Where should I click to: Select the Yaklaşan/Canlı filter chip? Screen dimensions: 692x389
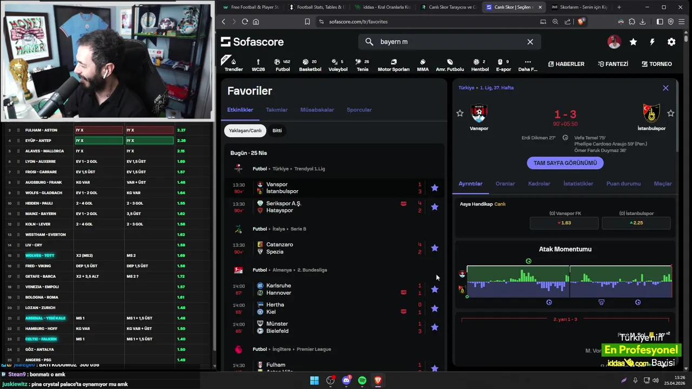point(245,131)
